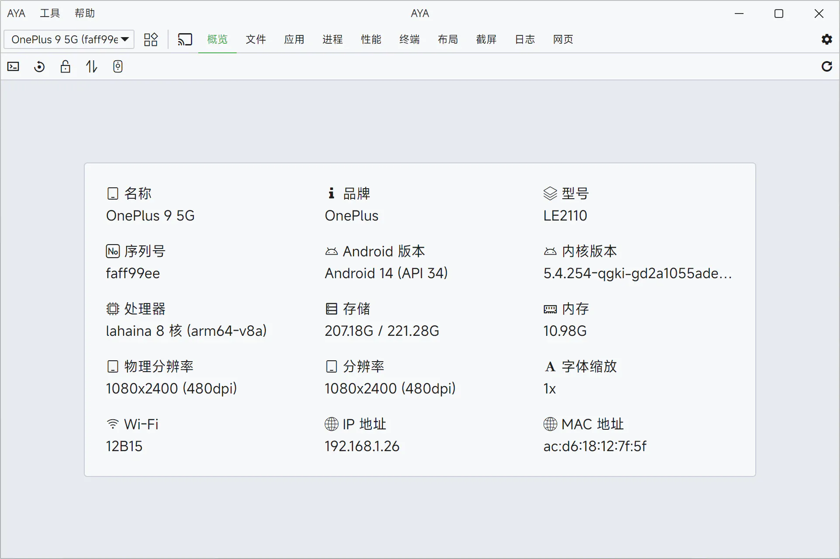Open the device manager grid icon
Screen dimensions: 840x559
[151, 39]
